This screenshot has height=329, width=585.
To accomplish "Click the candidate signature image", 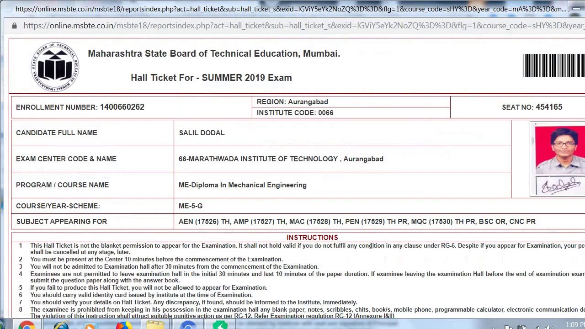I will click(x=560, y=186).
